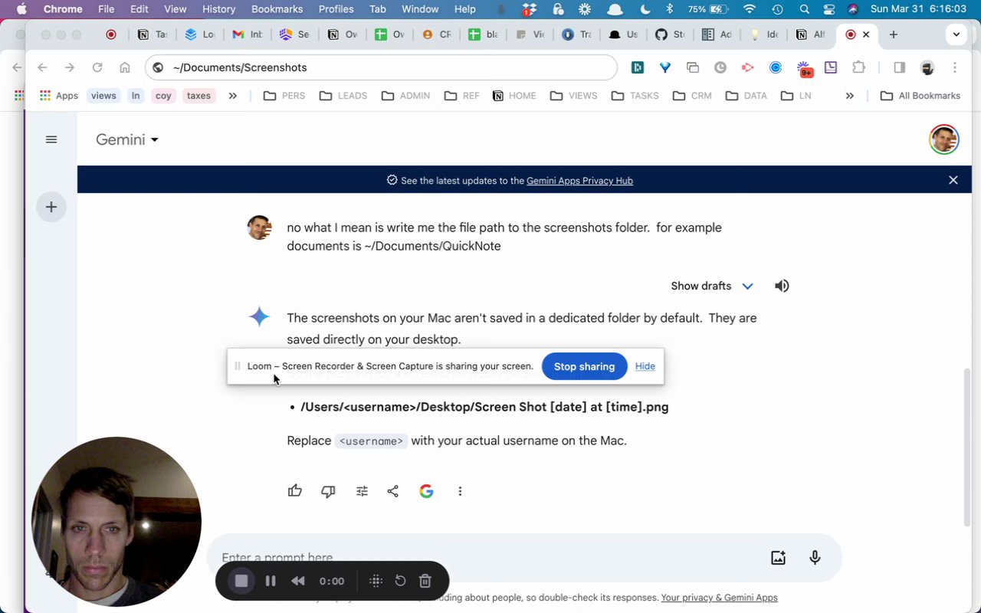The width and height of the screenshot is (981, 613).
Task: Click the page vertical scrollbar
Action: [x=967, y=446]
